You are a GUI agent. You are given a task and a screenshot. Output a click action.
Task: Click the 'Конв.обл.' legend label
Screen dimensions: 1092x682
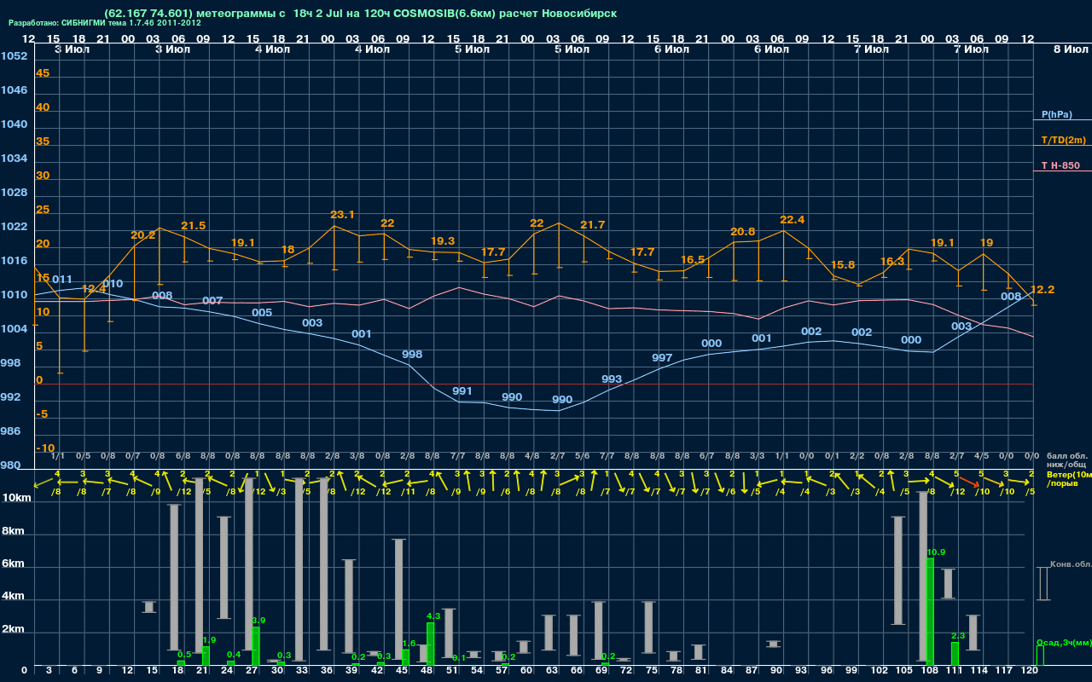coord(1071,564)
